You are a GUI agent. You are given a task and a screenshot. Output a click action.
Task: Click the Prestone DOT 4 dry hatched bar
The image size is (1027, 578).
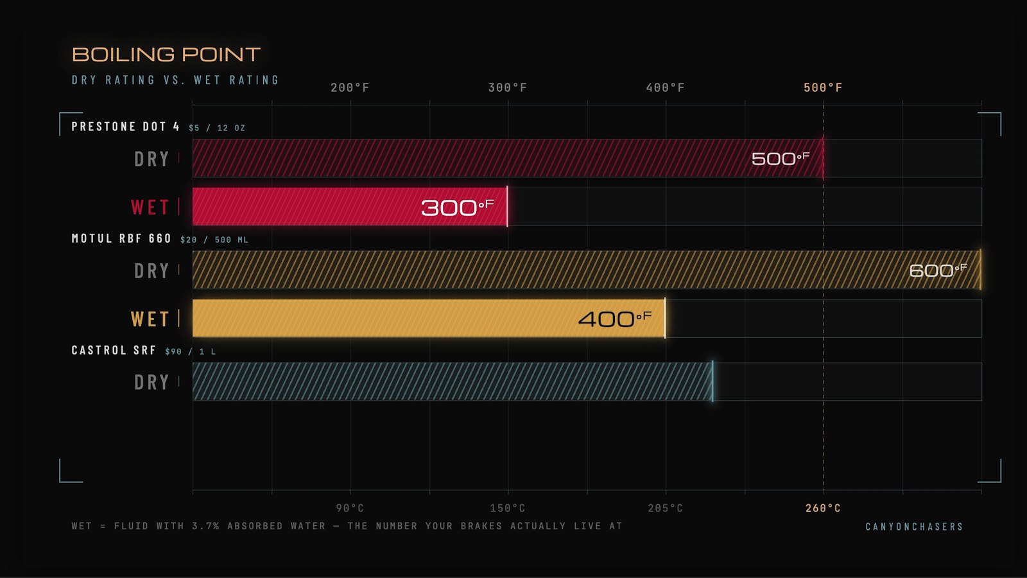pos(508,158)
